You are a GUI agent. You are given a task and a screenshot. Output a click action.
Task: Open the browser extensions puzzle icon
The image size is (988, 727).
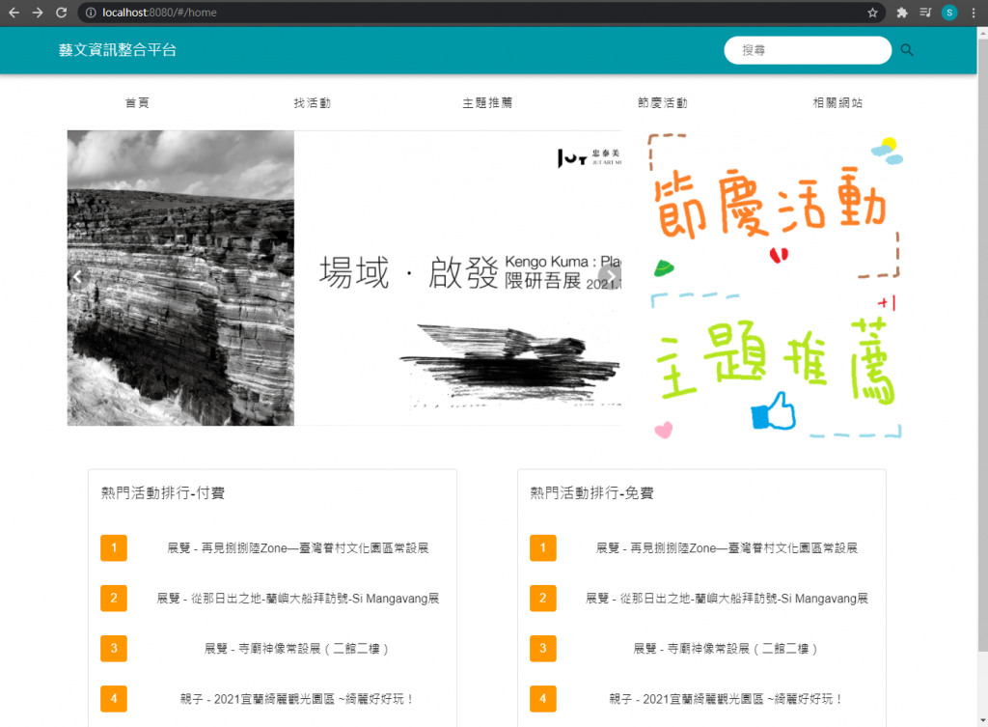[x=902, y=13]
